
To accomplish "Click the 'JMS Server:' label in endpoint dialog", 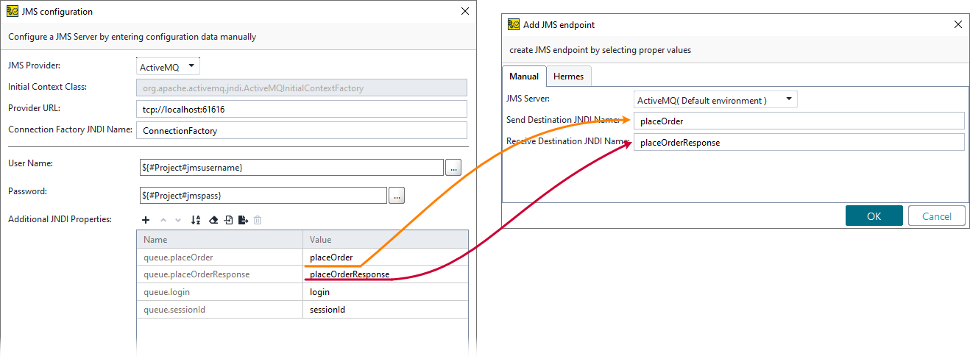I will pos(528,98).
